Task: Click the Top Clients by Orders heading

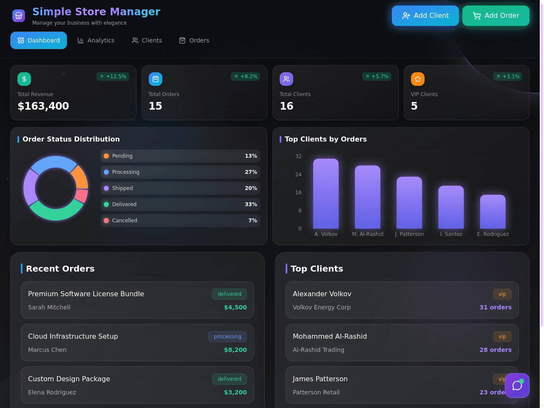Action: 326,139
